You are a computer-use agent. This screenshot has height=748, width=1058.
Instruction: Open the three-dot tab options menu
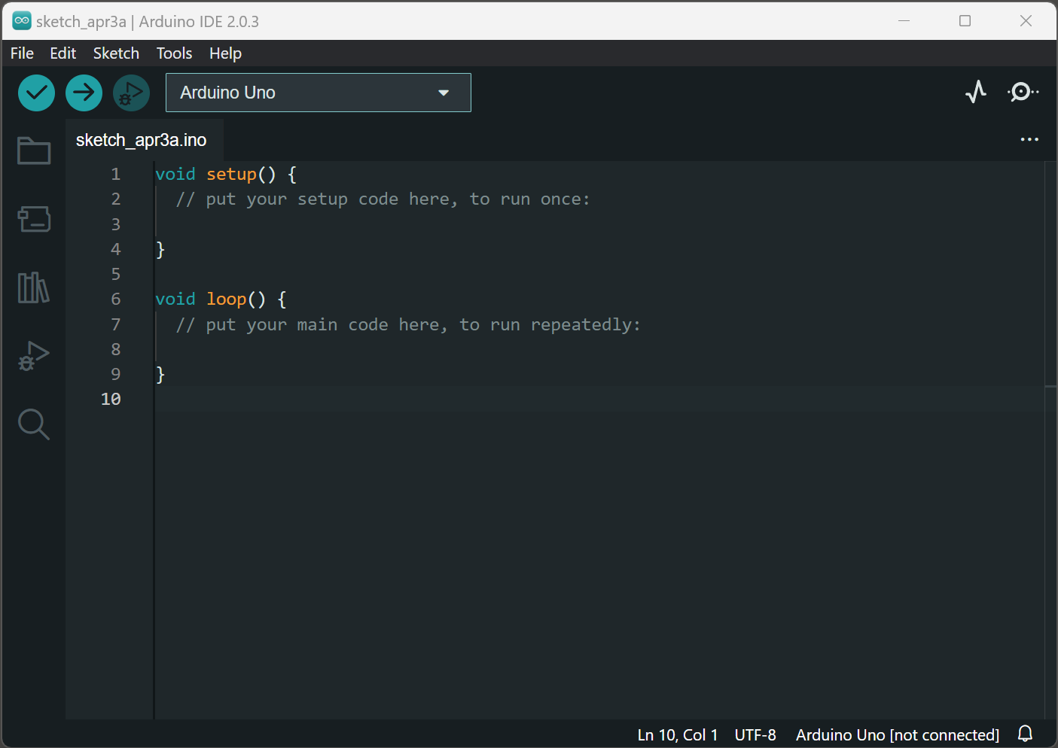[1029, 139]
